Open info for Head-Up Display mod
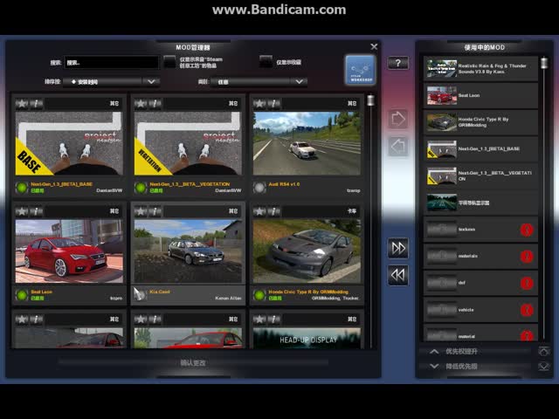This screenshot has width=559, height=419. [273, 319]
